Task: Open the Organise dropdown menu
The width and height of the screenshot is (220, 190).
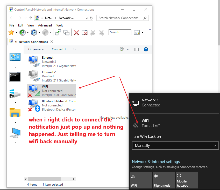Action: click(x=36, y=49)
